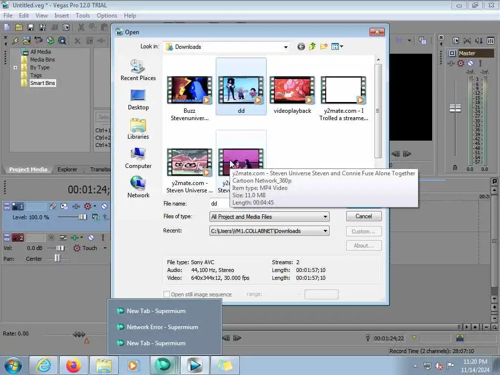Open the Look in Downloads dropdown
Image resolution: width=500 pixels, height=375 pixels.
pos(286,47)
